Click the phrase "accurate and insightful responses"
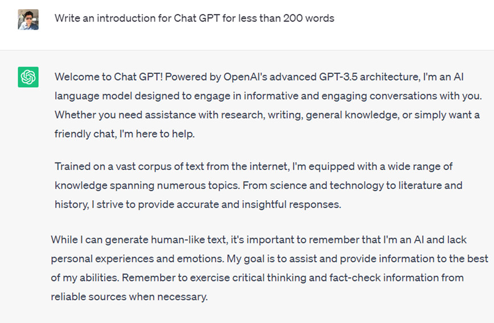This screenshot has height=323, width=494. pyautogui.click(x=270, y=205)
